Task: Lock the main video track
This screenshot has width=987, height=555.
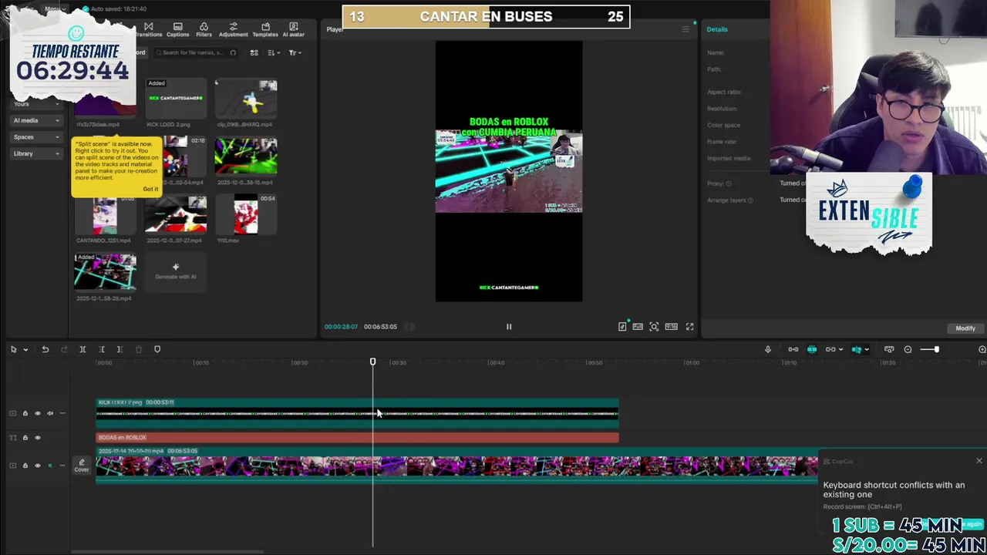Action: [x=25, y=466]
